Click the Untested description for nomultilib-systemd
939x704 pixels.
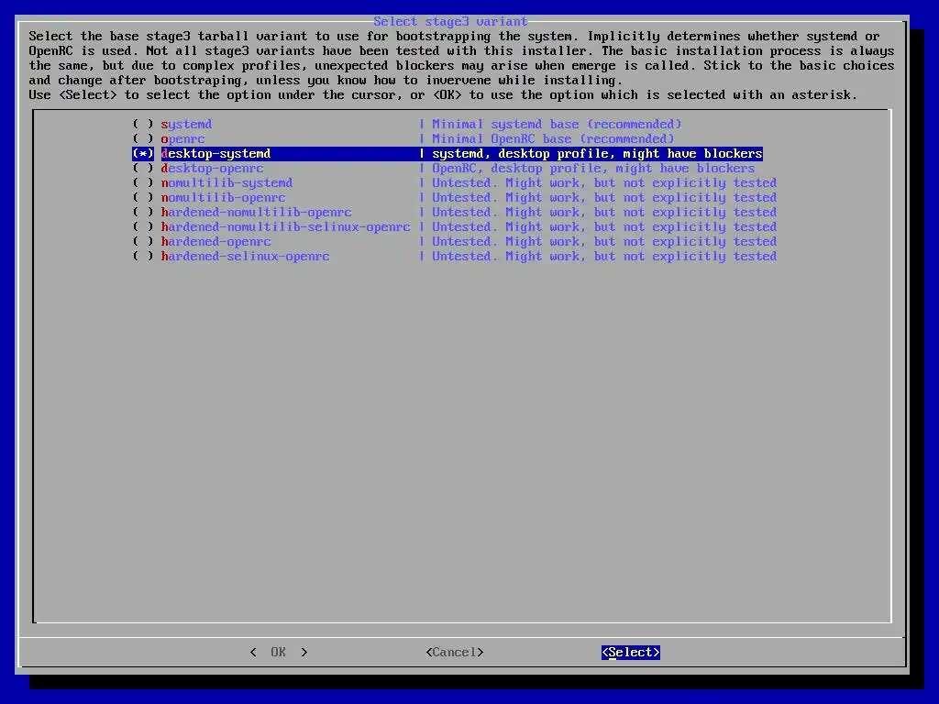604,182
